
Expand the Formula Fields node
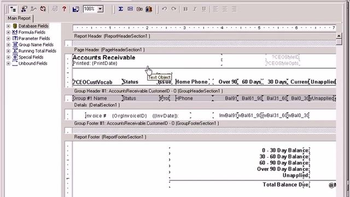click(x=8, y=32)
